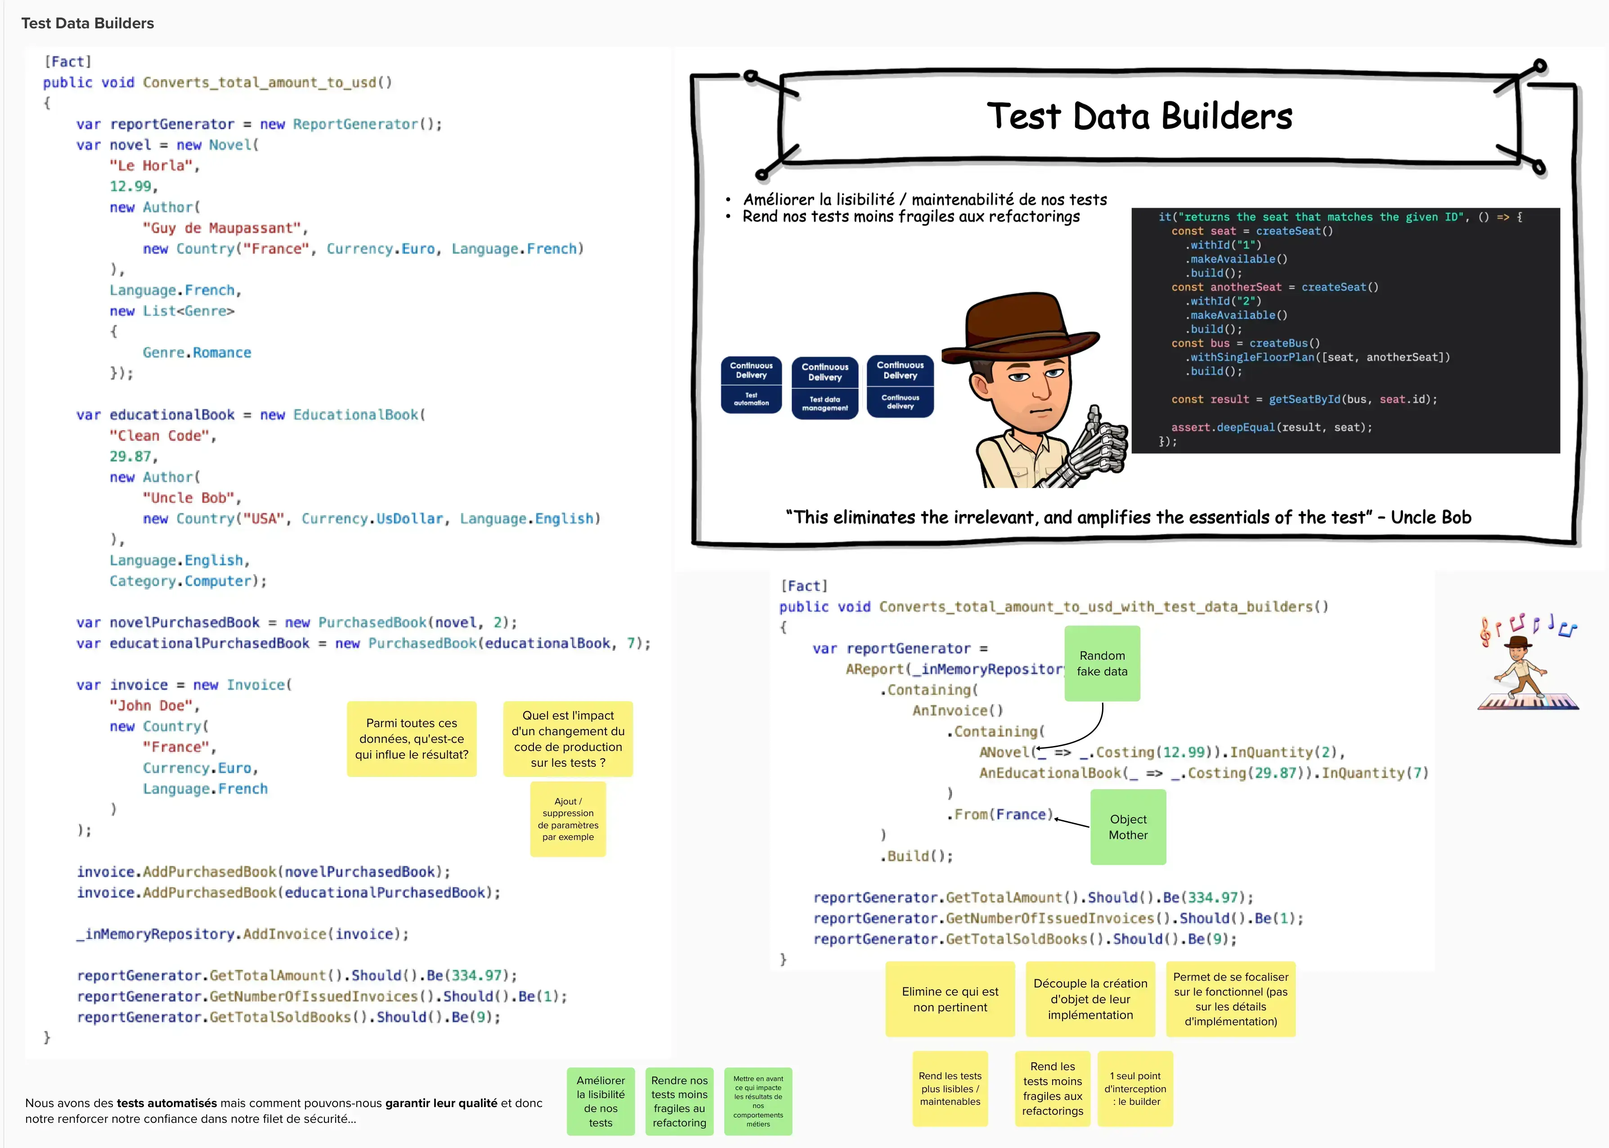The height and width of the screenshot is (1148, 1609).
Task: Click the green Object Mother sticky note
Action: point(1128,826)
